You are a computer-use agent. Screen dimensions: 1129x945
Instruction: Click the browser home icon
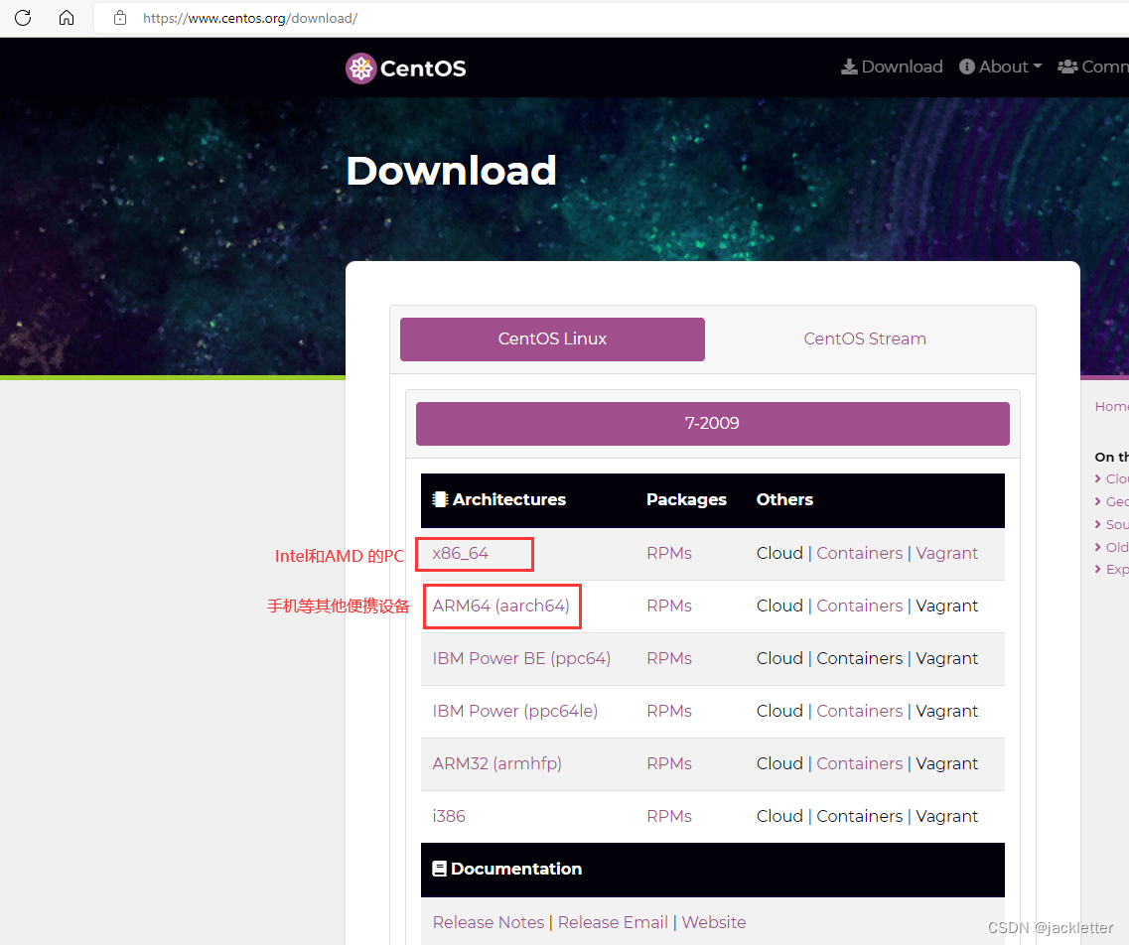[67, 18]
